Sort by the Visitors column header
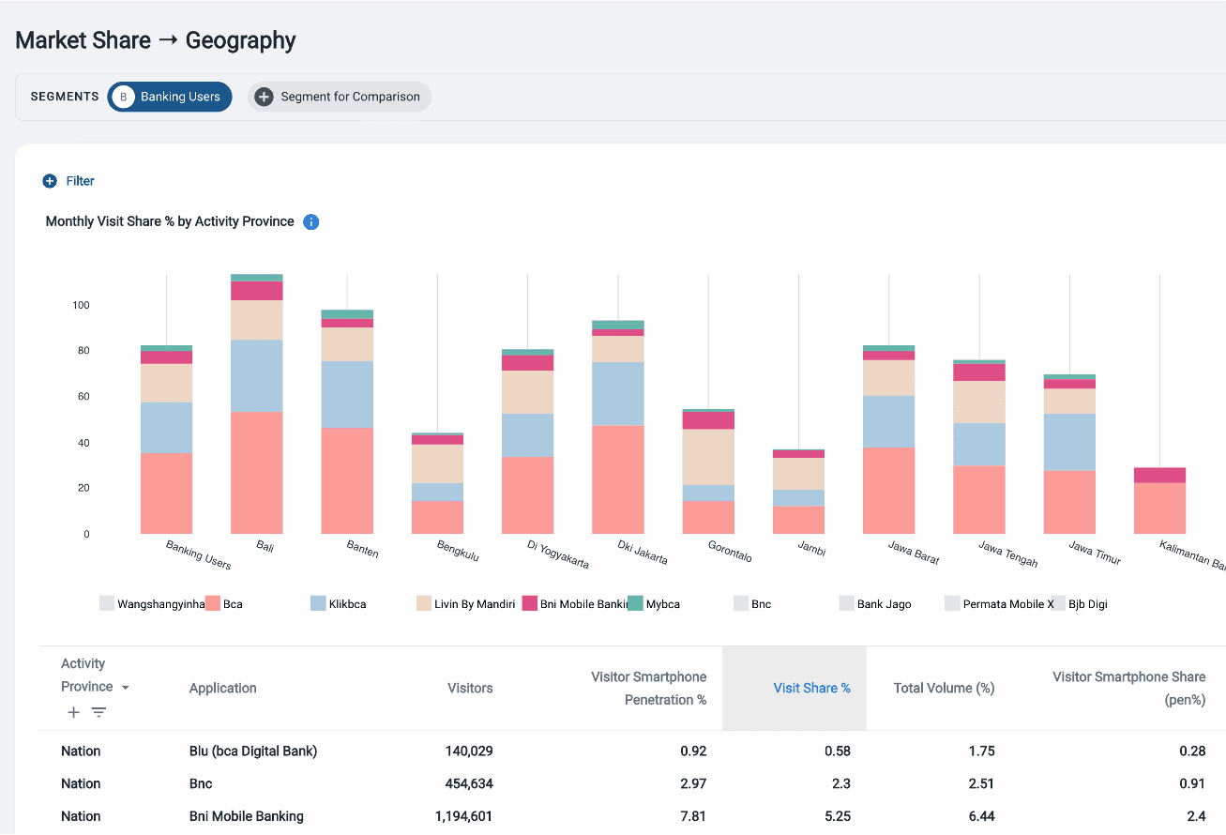Viewport: 1226px width, 835px height. (x=470, y=688)
